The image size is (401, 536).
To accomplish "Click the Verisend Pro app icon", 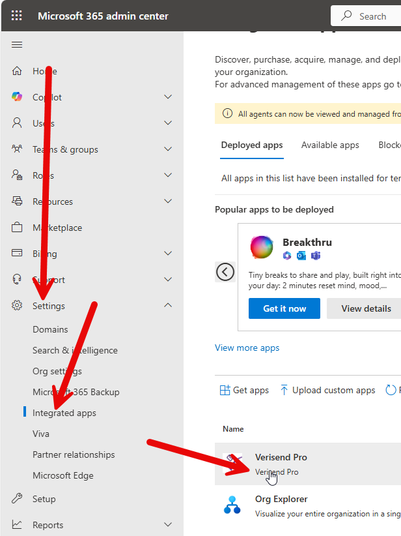I will [232, 462].
